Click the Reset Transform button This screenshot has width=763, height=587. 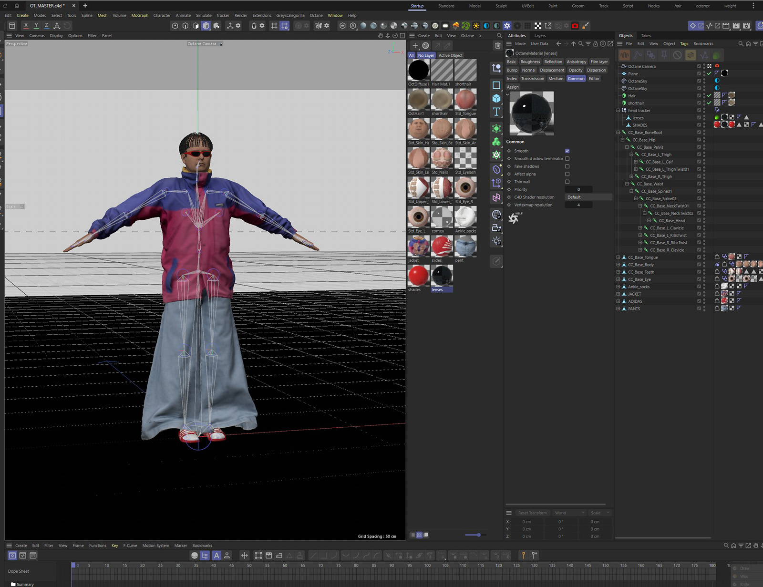533,513
